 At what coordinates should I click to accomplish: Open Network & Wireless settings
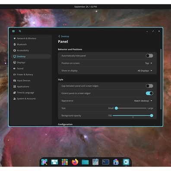[31, 38]
